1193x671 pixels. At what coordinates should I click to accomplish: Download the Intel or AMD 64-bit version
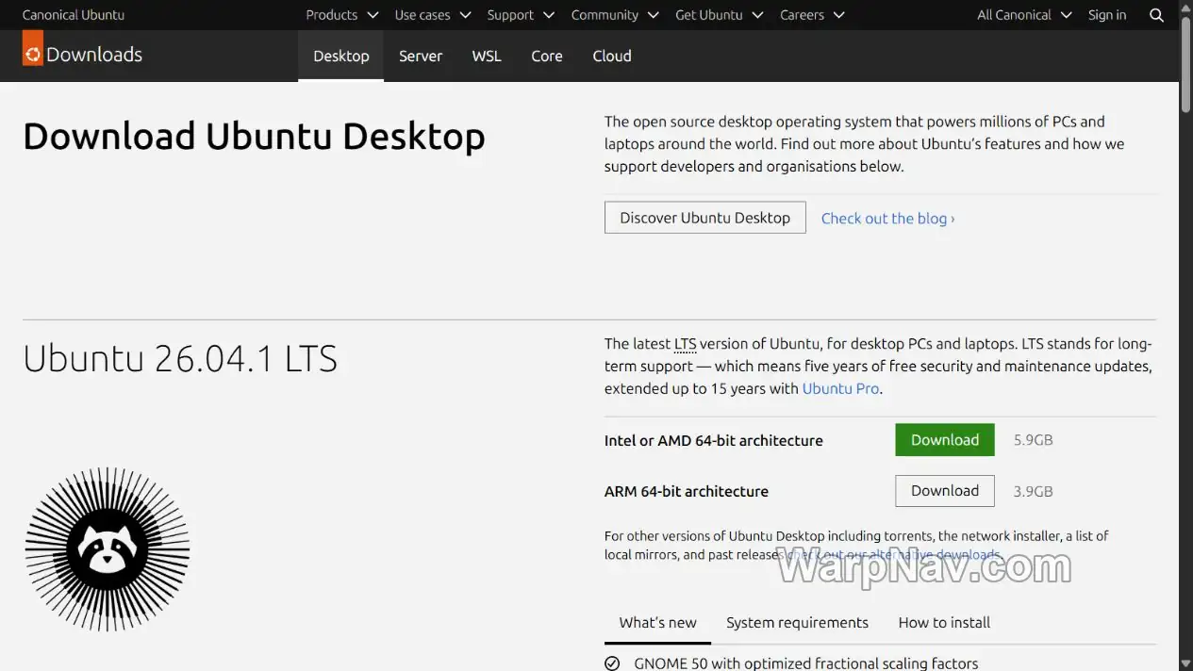[945, 440]
